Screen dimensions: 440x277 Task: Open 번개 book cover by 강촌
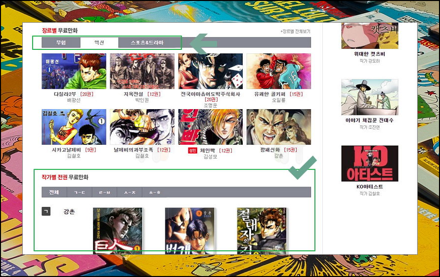tap(190, 231)
